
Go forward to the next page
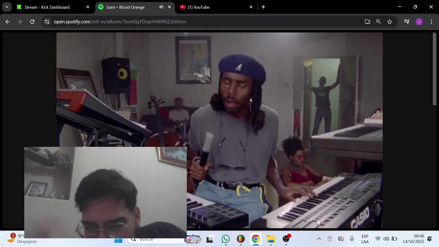(20, 22)
